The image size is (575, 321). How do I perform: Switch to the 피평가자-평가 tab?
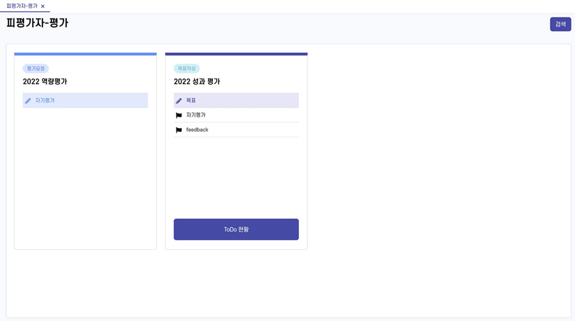(22, 6)
